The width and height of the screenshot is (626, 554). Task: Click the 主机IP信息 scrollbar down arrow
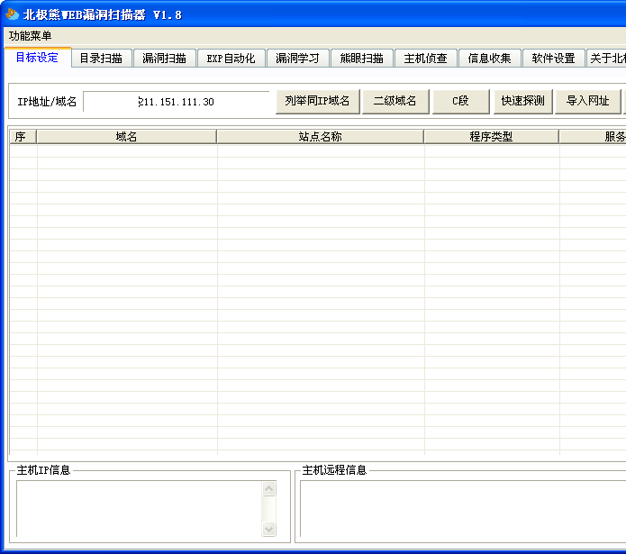click(x=269, y=529)
